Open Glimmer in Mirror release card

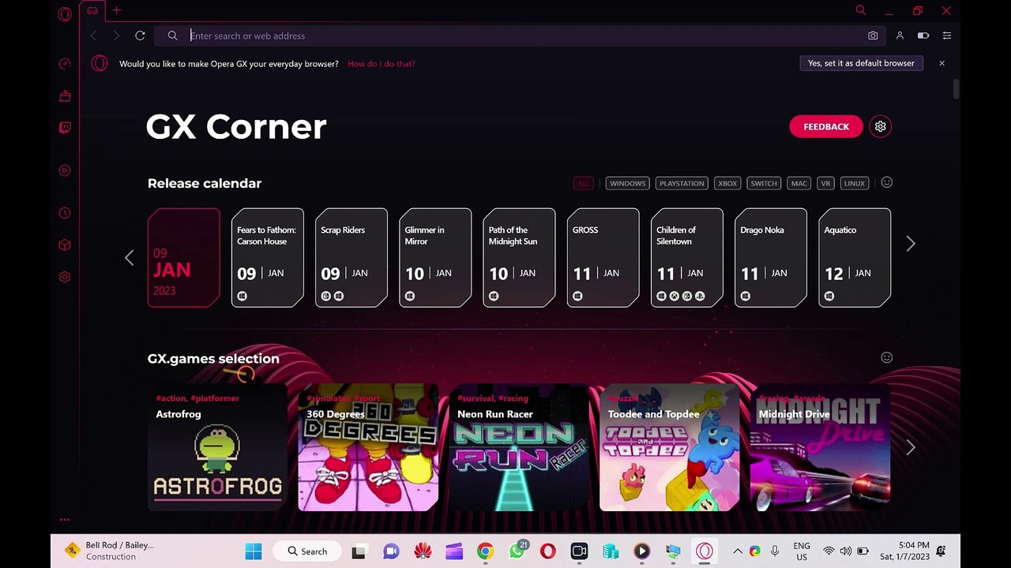tap(435, 257)
